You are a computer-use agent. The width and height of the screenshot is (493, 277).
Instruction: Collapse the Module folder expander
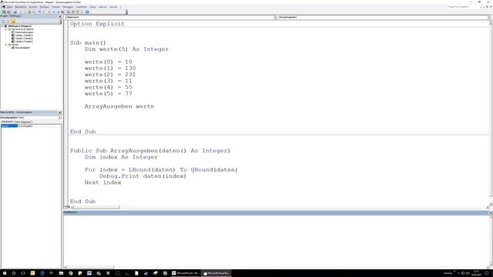pos(5,45)
